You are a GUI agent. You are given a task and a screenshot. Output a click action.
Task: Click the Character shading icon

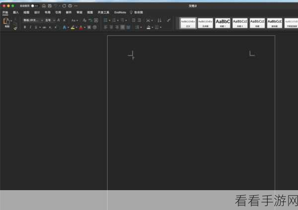point(89,27)
